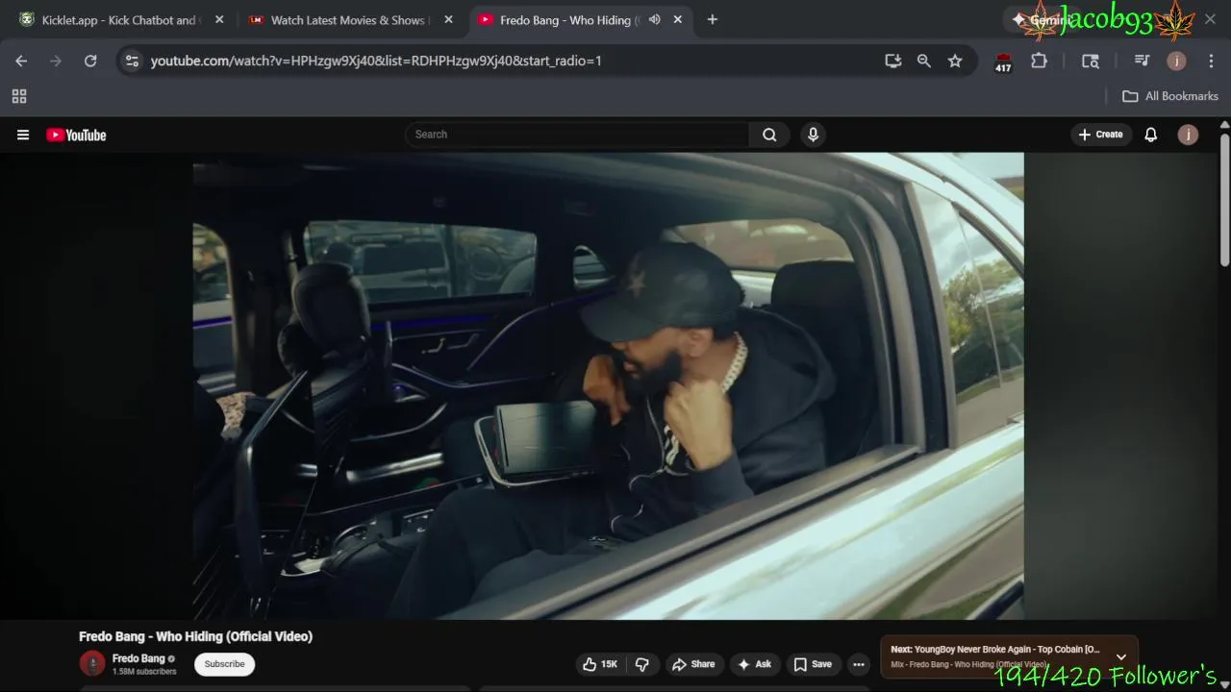Image resolution: width=1231 pixels, height=692 pixels.
Task: Expand the Next up mix playlist panel
Action: coord(1120,657)
